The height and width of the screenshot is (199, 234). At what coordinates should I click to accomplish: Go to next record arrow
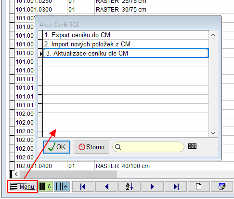click(153, 186)
